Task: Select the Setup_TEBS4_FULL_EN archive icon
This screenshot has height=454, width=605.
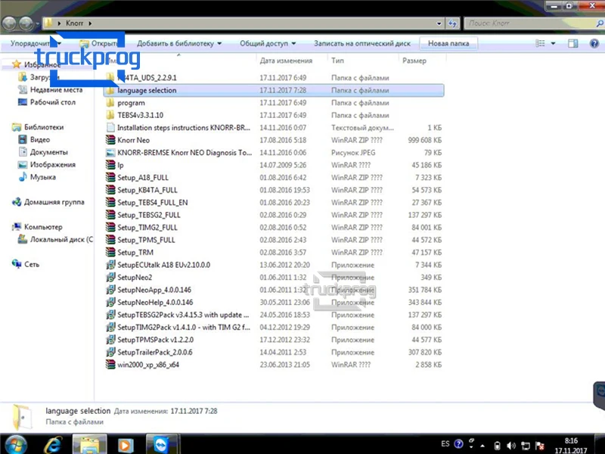Action: click(x=110, y=202)
